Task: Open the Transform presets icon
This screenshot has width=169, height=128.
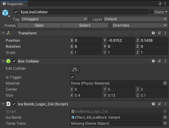Action: (159, 33)
